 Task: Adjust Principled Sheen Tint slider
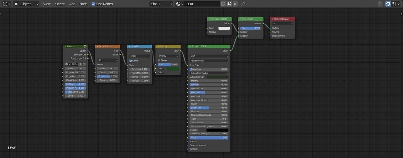click(x=209, y=108)
